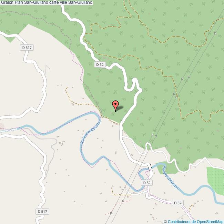Screen dimensions: 224x224
Task: Click the D 52 shield next to the bridge
Action: [x=147, y=183]
